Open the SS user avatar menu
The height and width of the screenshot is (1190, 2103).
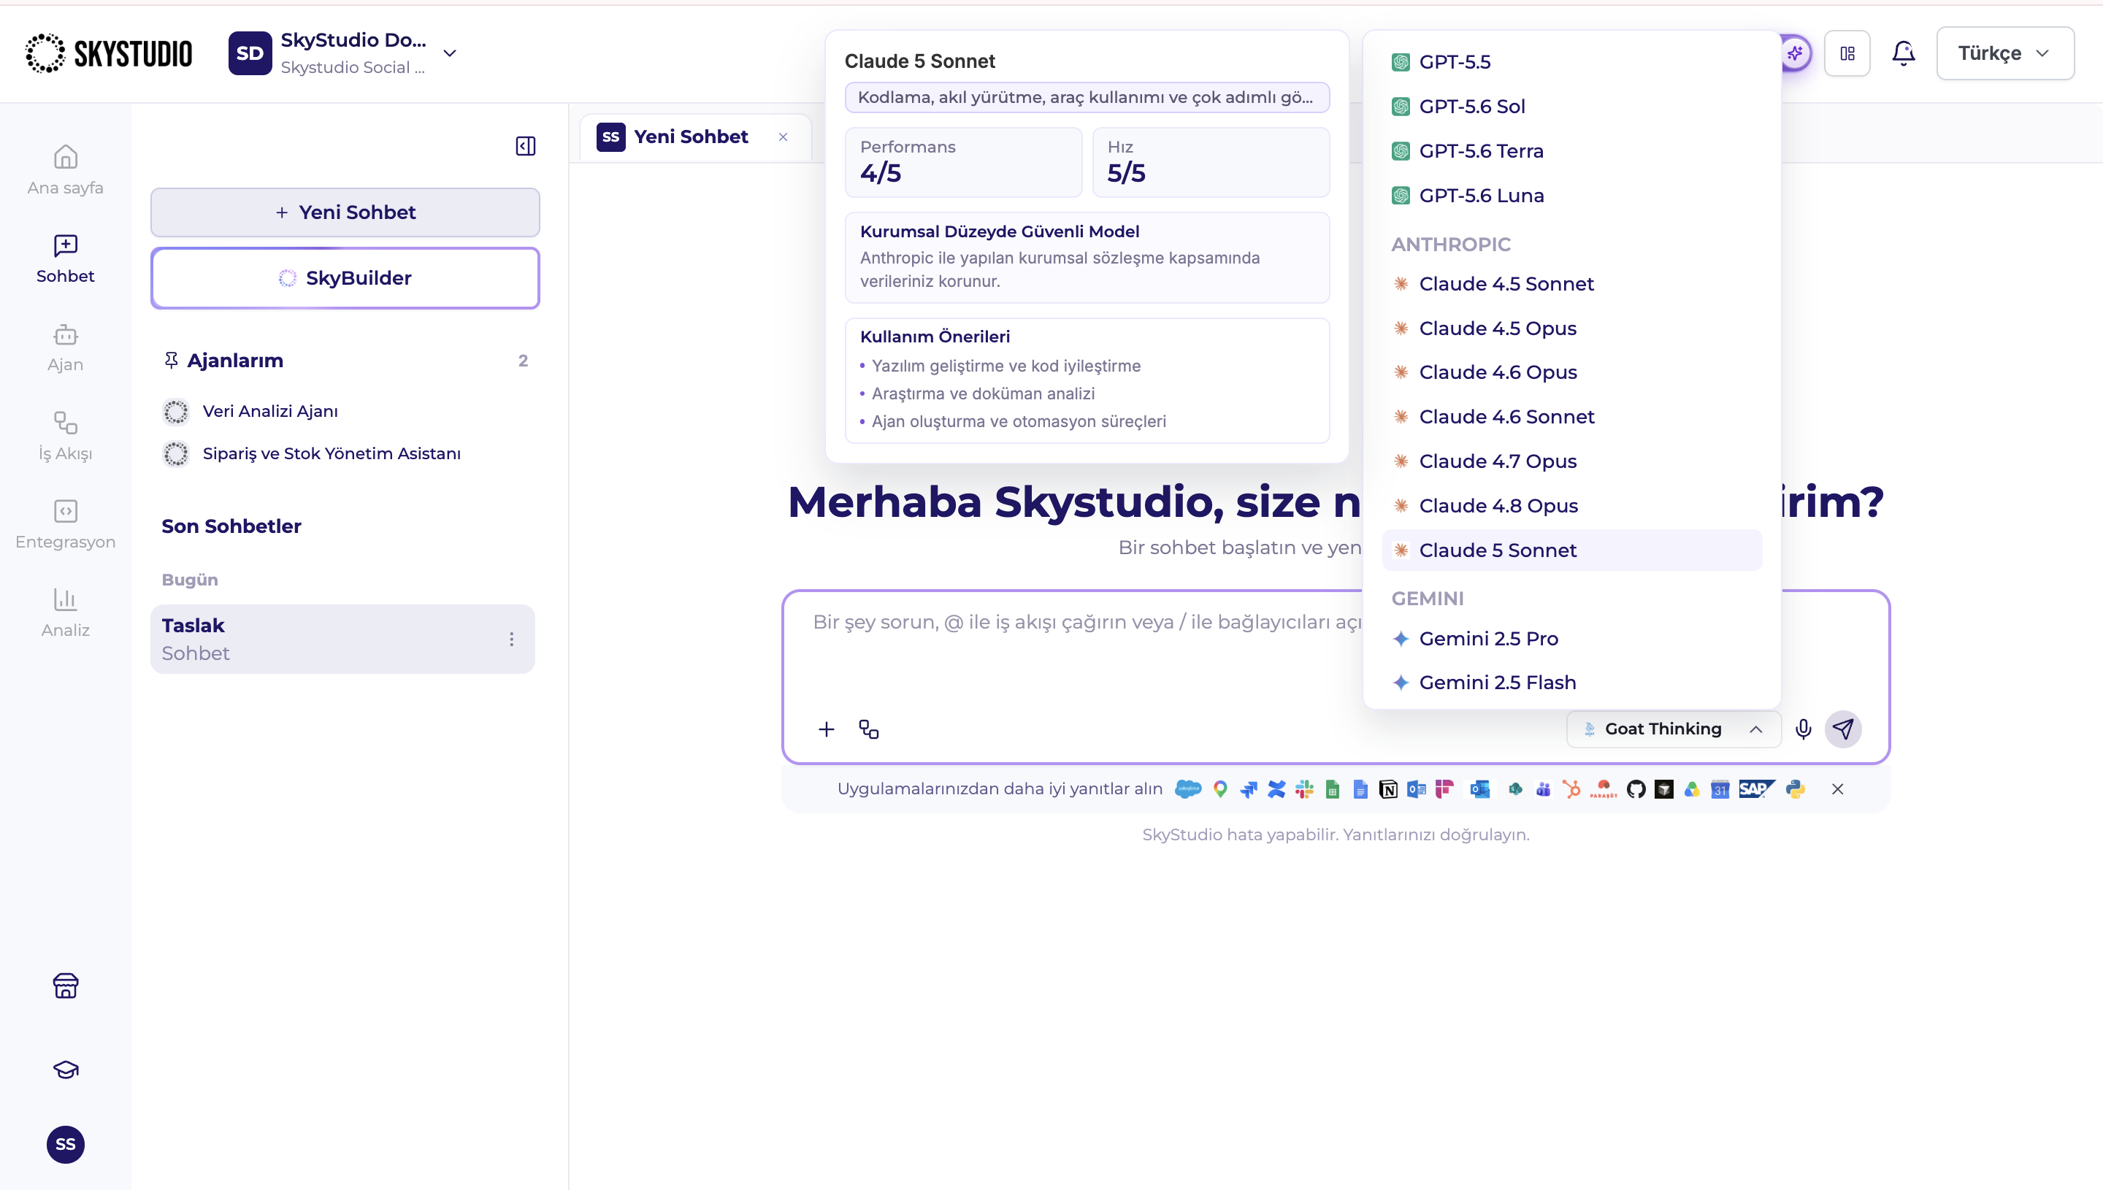point(66,1144)
